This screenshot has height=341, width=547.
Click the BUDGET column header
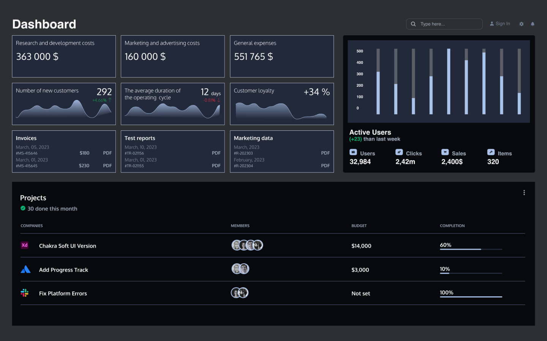pos(359,226)
